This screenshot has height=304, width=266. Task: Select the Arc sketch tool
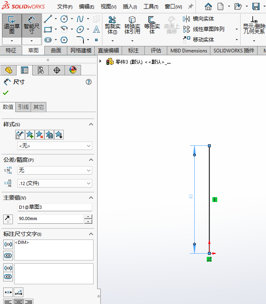(x=64, y=29)
